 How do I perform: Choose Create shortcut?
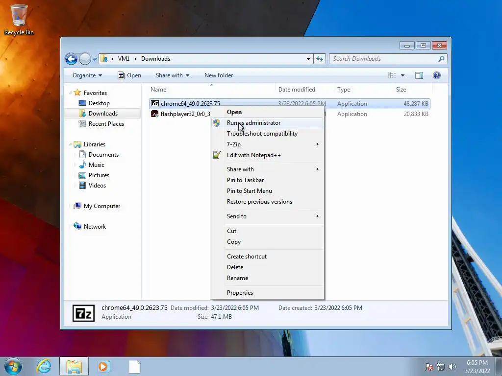click(x=267, y=257)
